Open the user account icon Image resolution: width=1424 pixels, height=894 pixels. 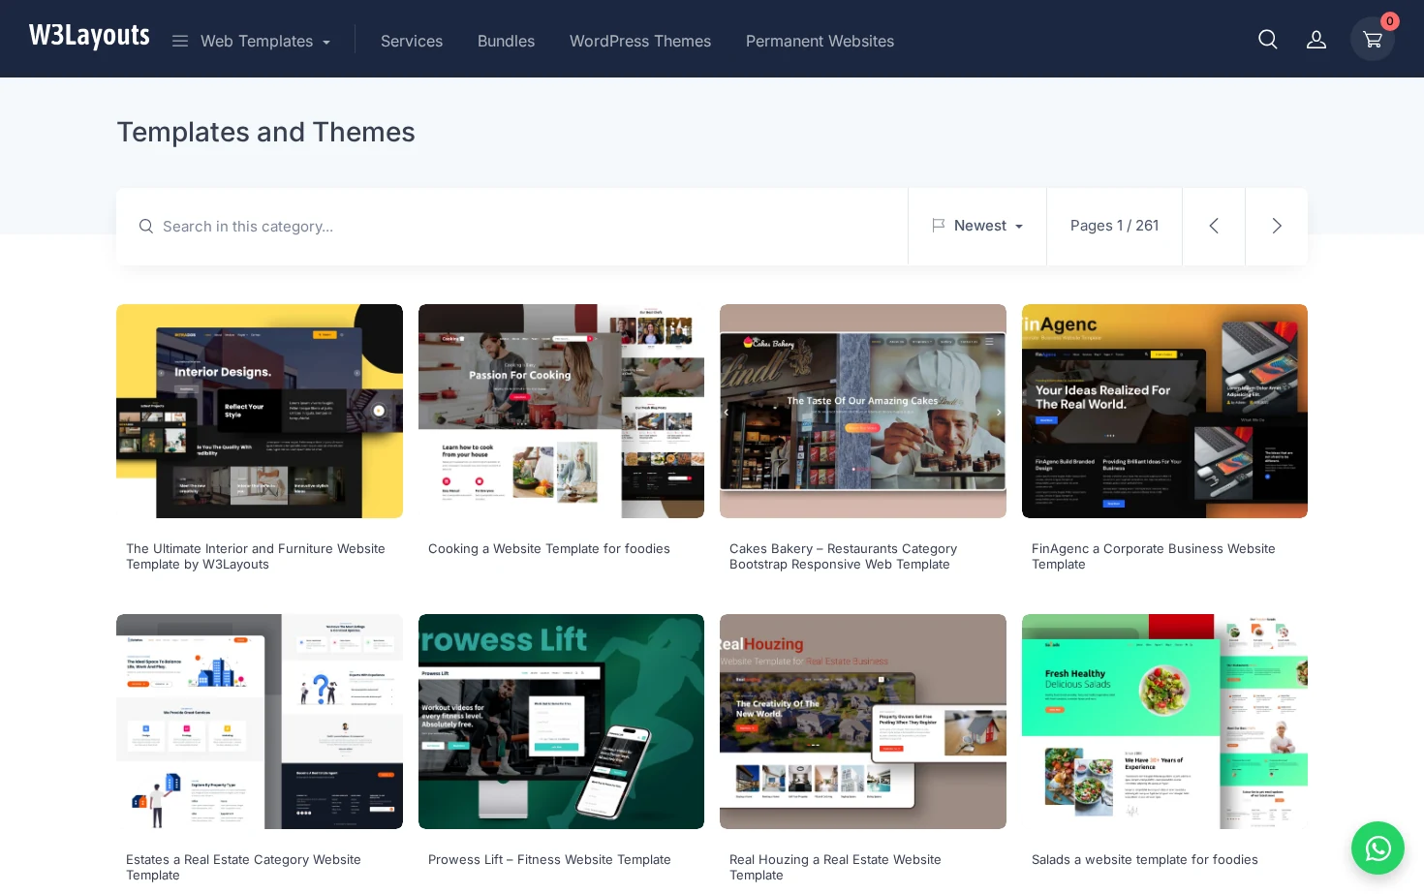coord(1316,40)
